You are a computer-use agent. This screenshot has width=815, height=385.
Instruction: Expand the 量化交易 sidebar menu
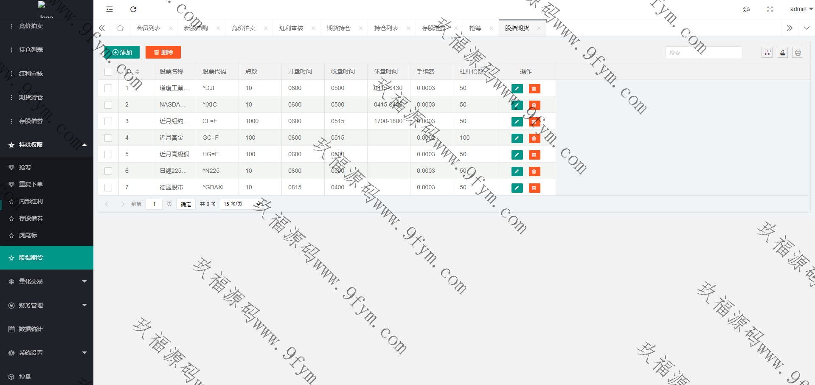coord(47,281)
